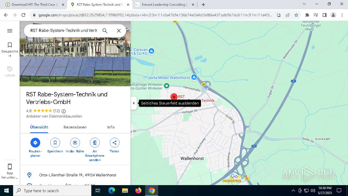Click the Windows taskbar search box
The height and width of the screenshot is (196, 348).
click(x=52, y=191)
